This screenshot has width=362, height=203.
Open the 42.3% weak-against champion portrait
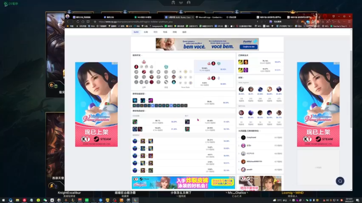(251, 89)
